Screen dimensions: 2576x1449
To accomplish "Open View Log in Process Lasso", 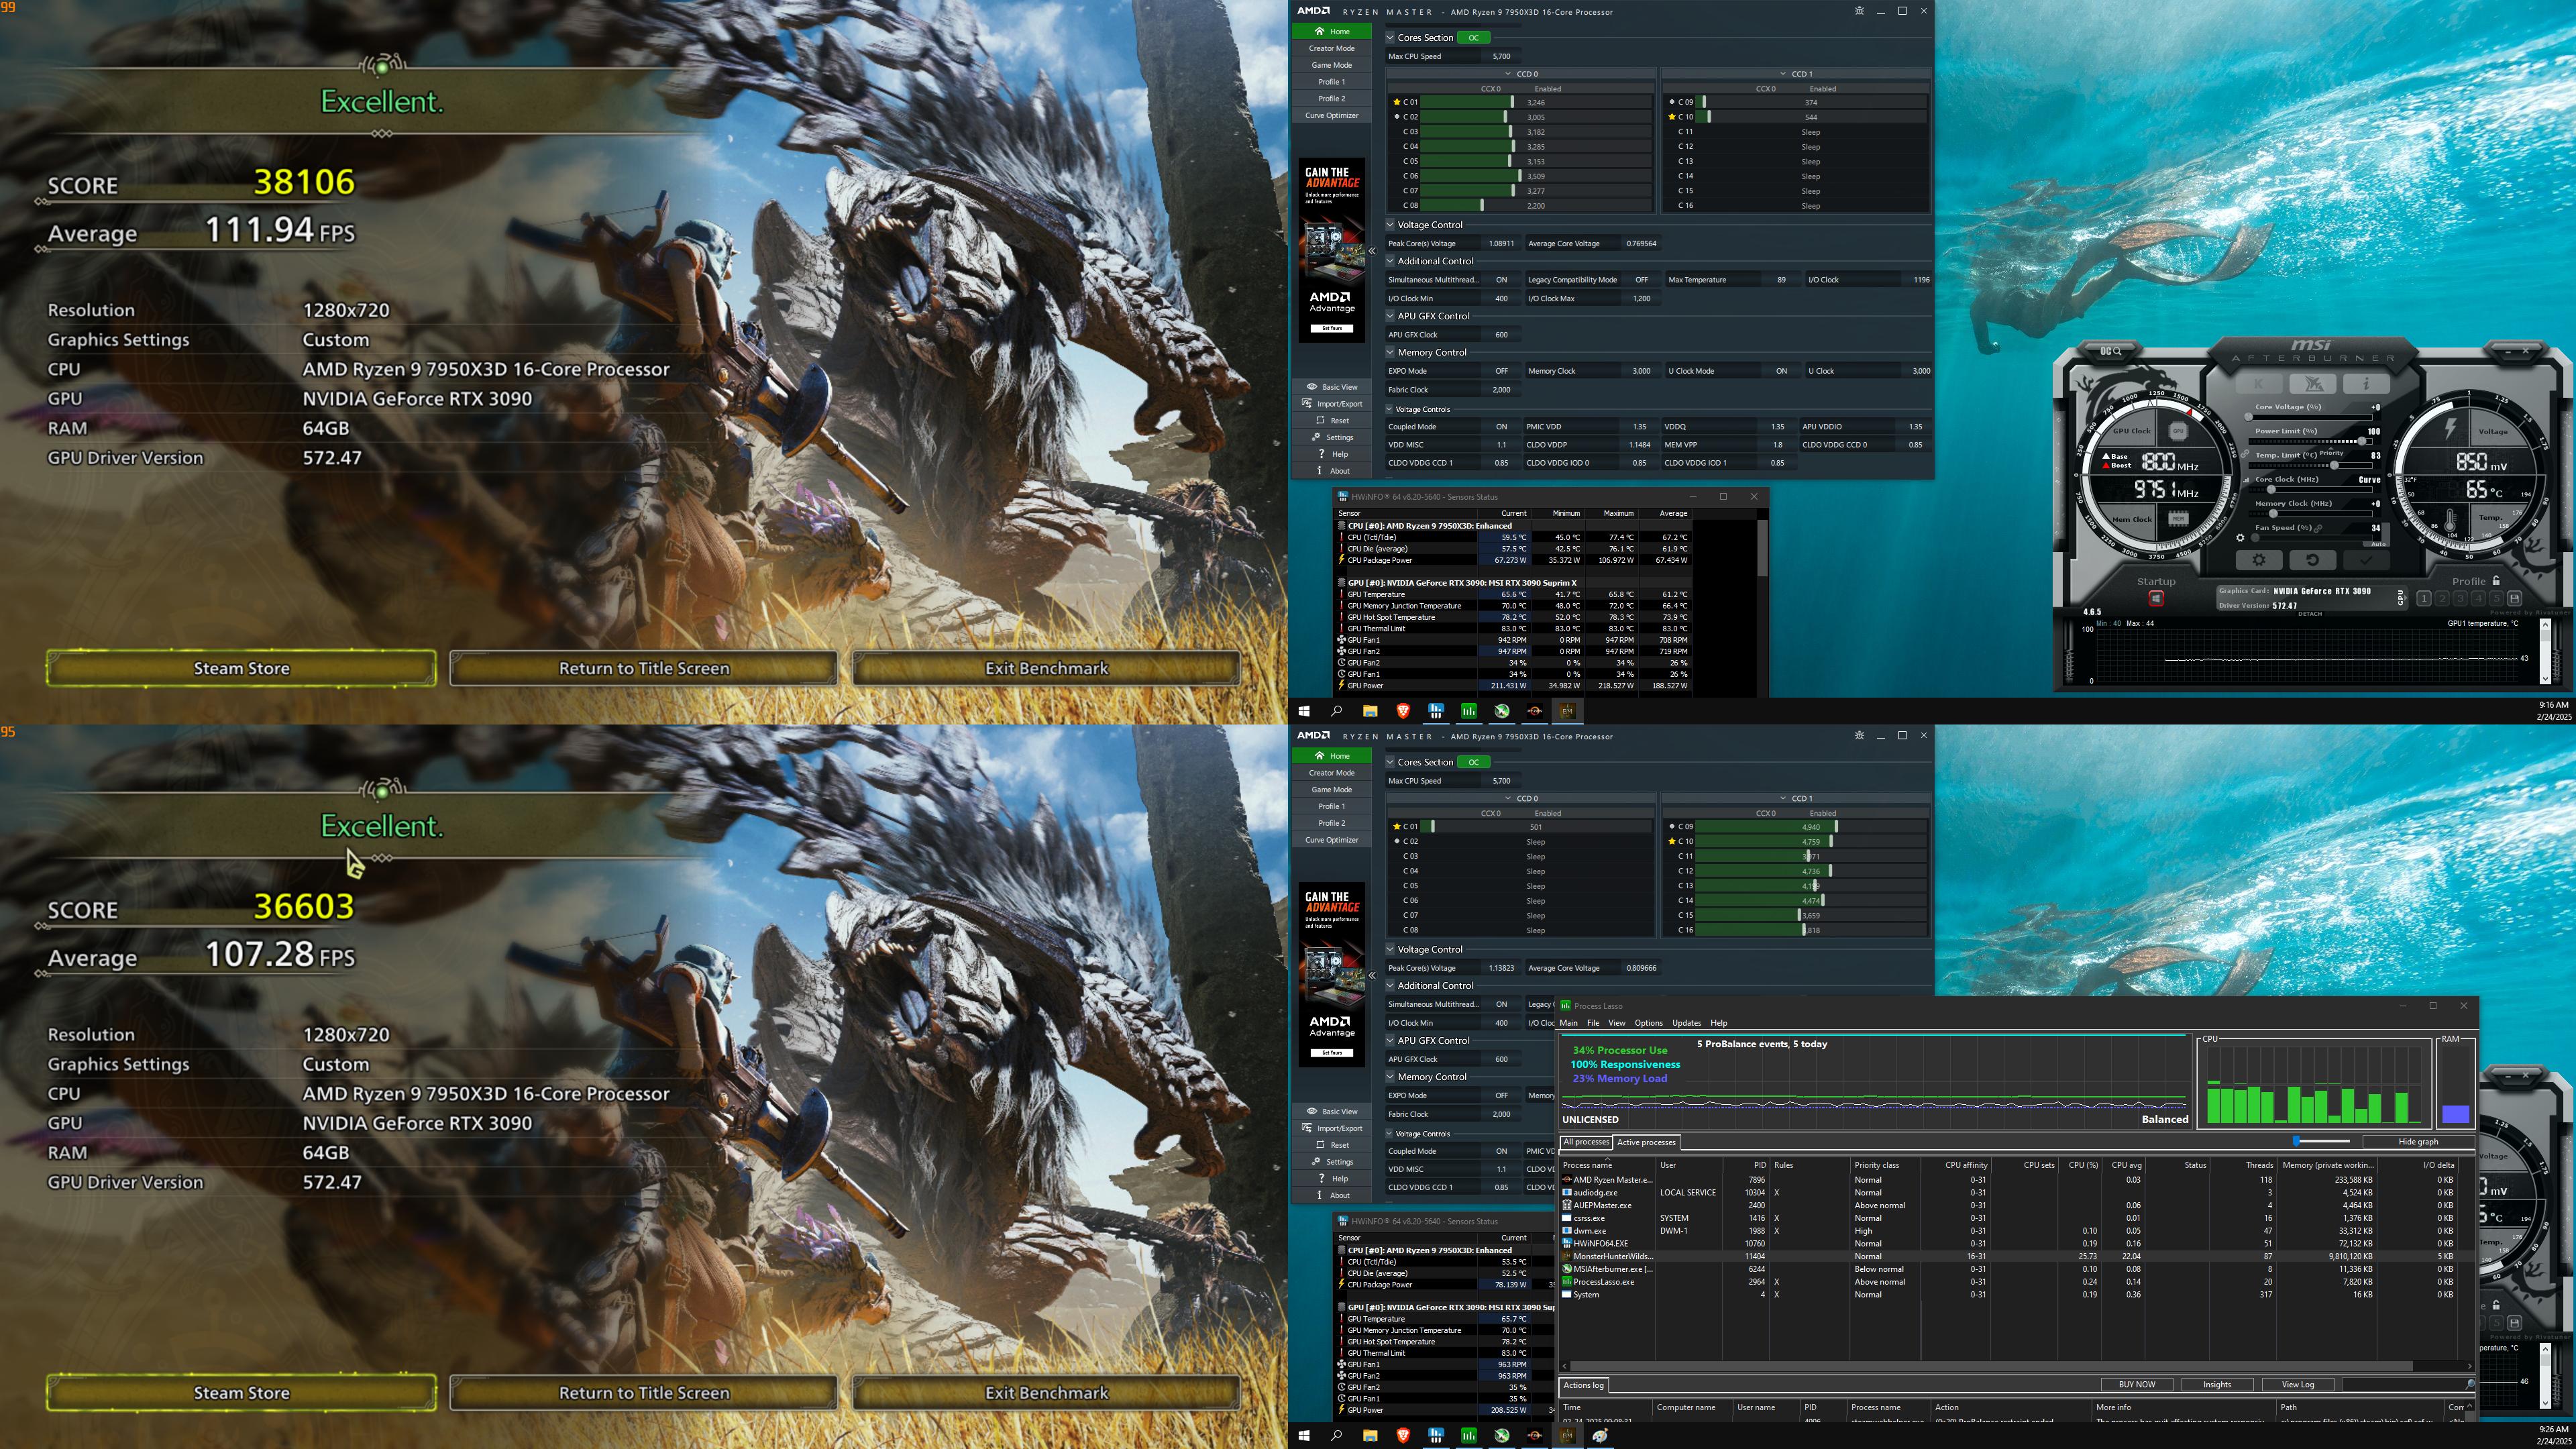I will 2298,1385.
